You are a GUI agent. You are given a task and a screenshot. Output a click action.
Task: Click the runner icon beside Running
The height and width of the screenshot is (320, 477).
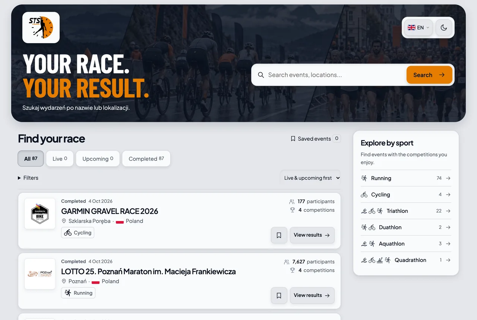[x=364, y=178]
